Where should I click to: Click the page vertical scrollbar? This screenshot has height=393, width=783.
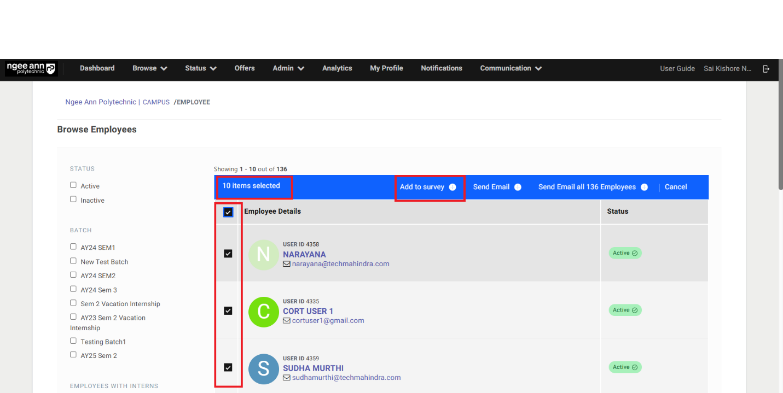pos(780,137)
